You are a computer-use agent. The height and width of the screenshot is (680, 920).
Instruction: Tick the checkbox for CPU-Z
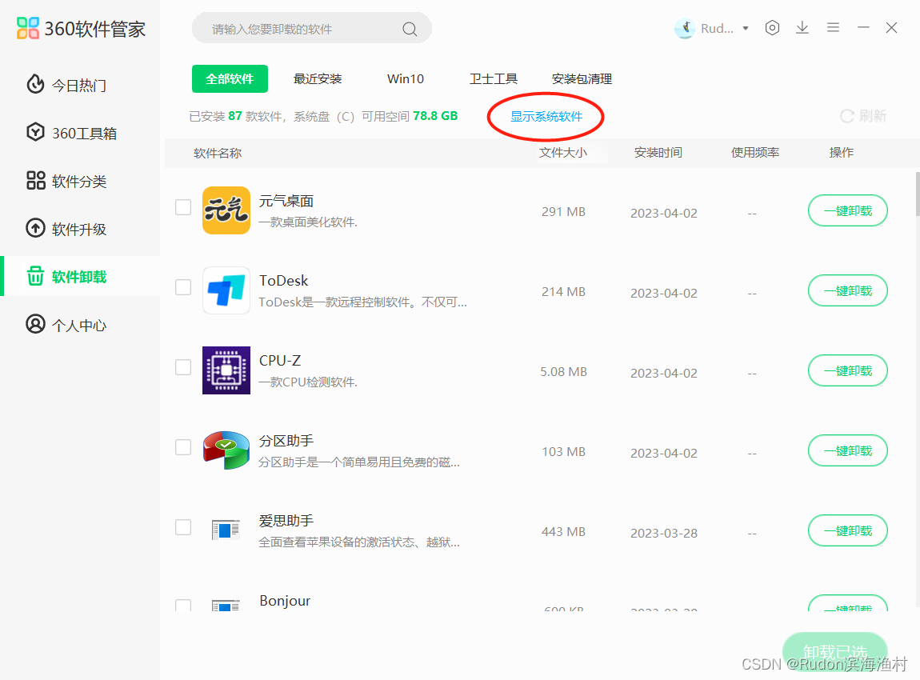coord(183,367)
